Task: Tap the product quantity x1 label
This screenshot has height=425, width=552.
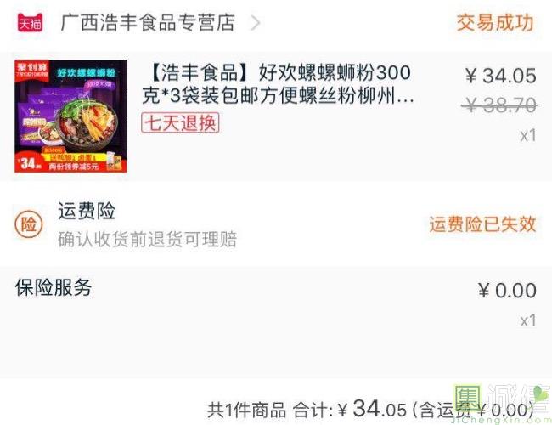Action: coord(528,136)
